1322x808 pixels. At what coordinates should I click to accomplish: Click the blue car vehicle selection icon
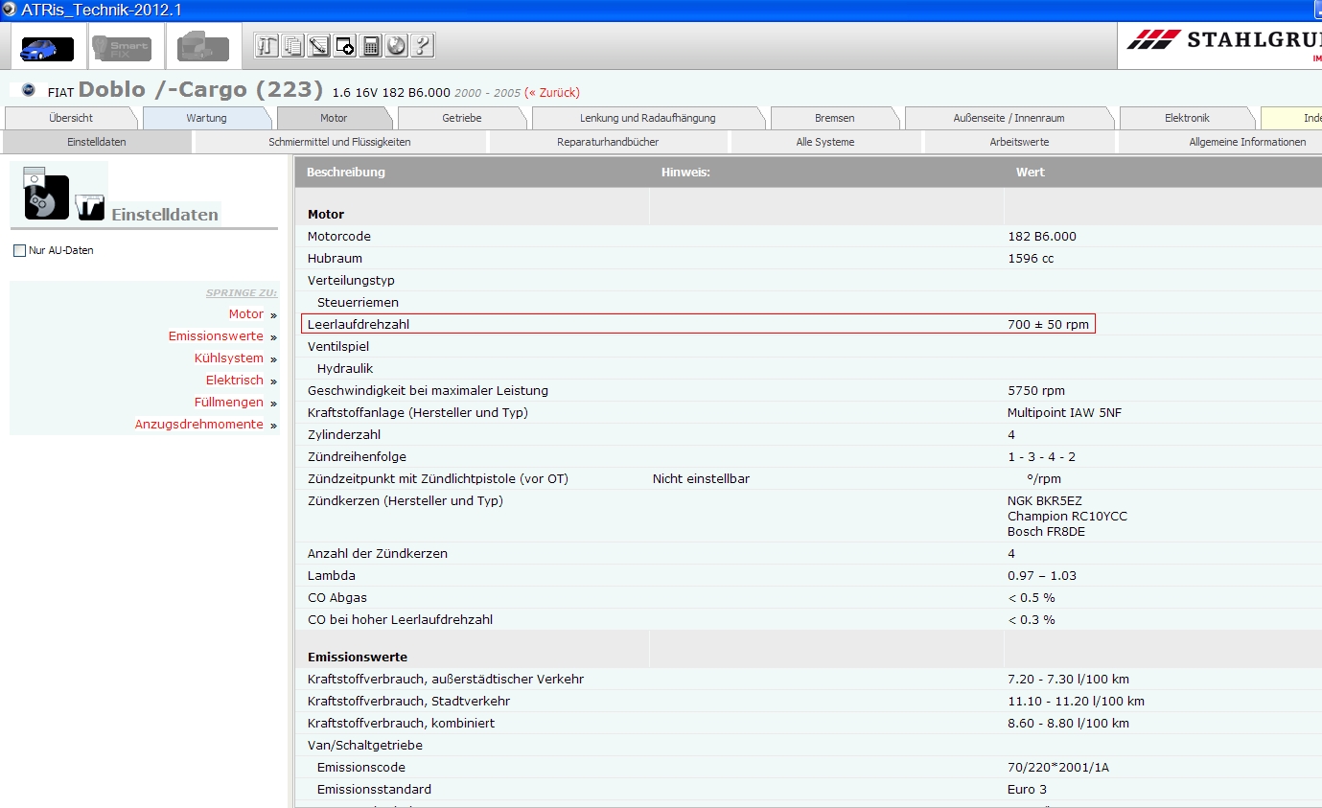pos(47,47)
